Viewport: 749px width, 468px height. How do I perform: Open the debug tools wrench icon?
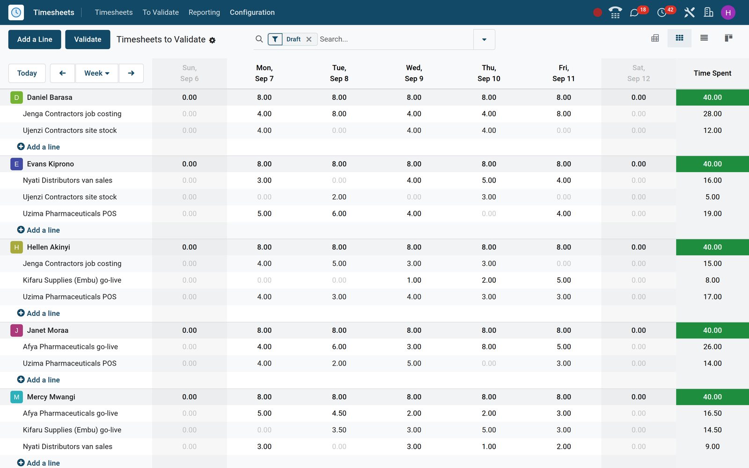pos(689,12)
